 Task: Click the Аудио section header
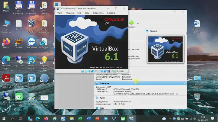coord(102,98)
